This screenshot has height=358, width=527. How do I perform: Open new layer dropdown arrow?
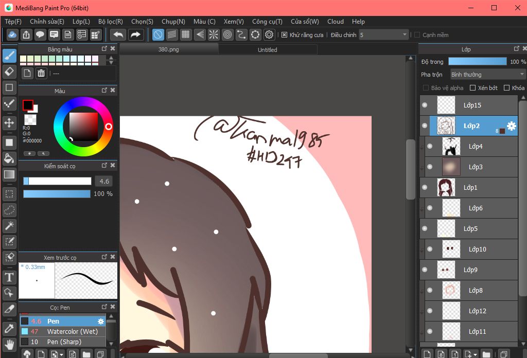point(475,354)
